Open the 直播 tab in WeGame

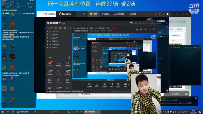132,14
